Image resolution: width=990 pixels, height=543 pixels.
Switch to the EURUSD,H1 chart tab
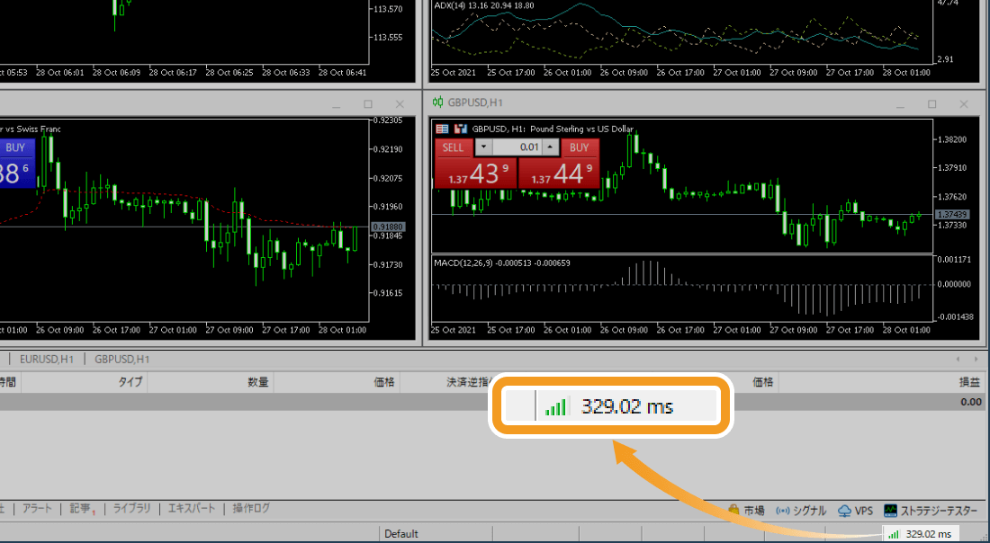coord(46,358)
